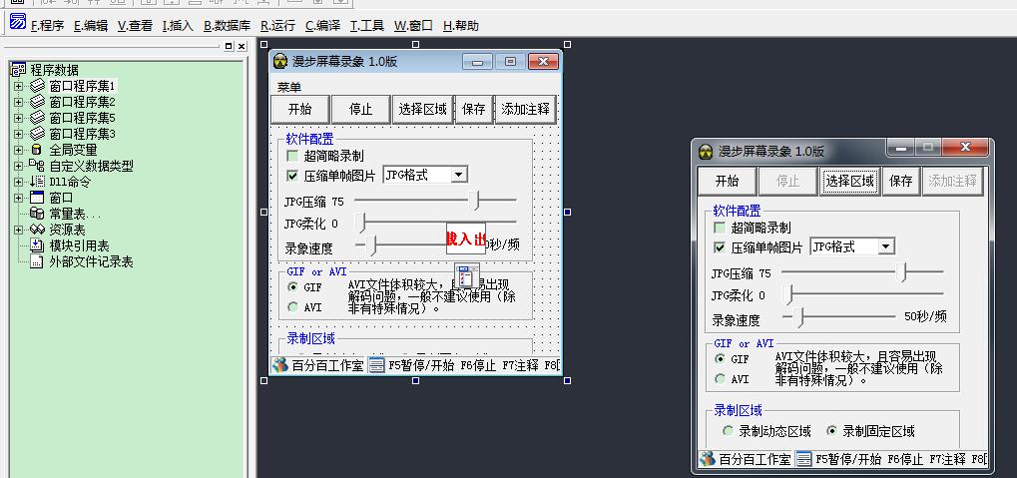The width and height of the screenshot is (1017, 478).
Task: Click the radiation title icon of the running window
Action: pyautogui.click(x=706, y=152)
